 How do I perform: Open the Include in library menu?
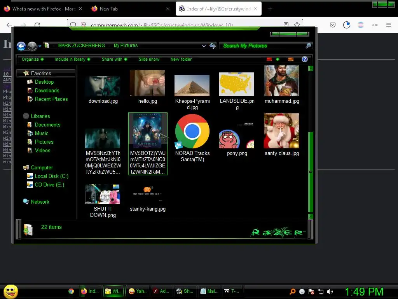pyautogui.click(x=73, y=59)
